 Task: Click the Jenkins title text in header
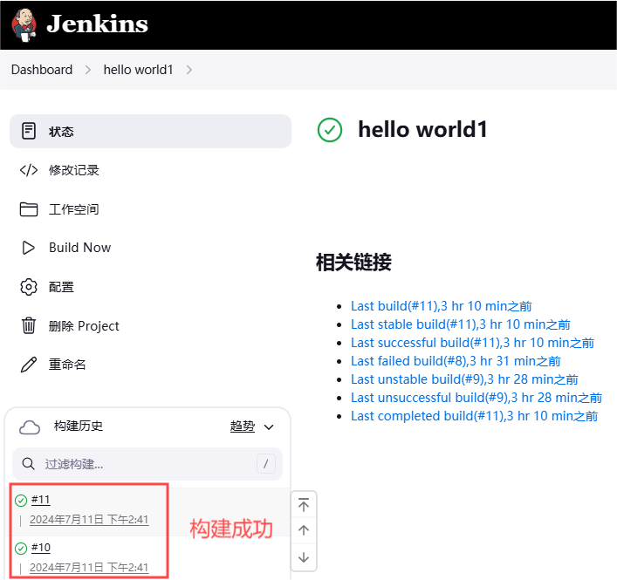97,24
